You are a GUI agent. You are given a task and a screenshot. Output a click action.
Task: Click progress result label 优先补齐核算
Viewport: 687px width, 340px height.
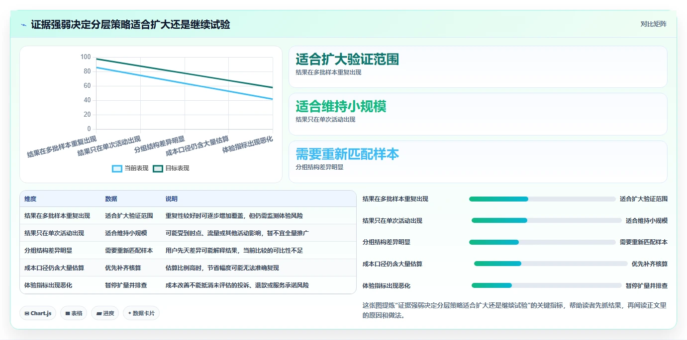pyautogui.click(x=650, y=264)
